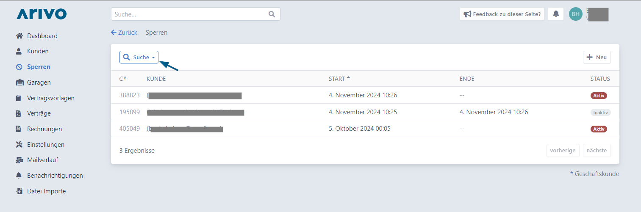Open Einstellungen via the tools icon
This screenshot has width=641, height=212.
pos(19,145)
